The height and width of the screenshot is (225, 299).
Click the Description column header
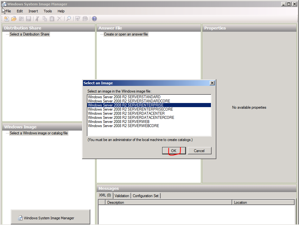point(169,202)
